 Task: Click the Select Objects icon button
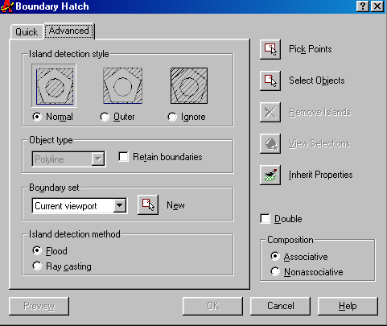[270, 80]
